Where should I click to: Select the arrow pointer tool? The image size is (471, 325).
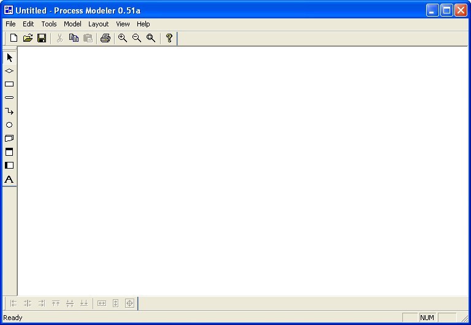(x=9, y=58)
